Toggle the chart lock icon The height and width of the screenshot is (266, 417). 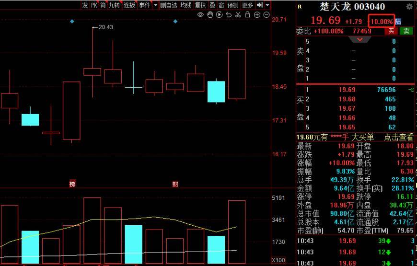tap(247, 15)
